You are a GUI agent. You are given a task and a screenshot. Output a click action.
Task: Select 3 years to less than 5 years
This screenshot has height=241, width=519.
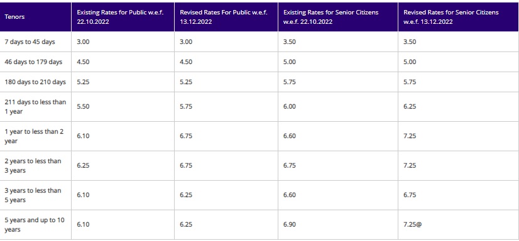[33, 195]
